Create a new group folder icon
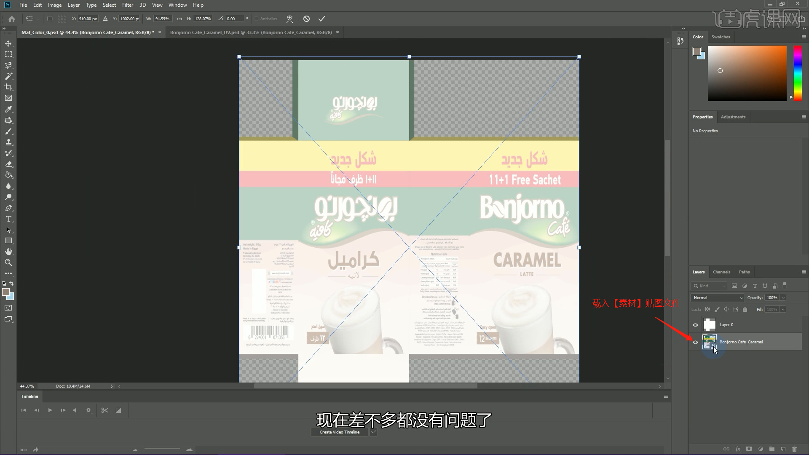Image resolution: width=809 pixels, height=455 pixels. pyautogui.click(x=771, y=449)
